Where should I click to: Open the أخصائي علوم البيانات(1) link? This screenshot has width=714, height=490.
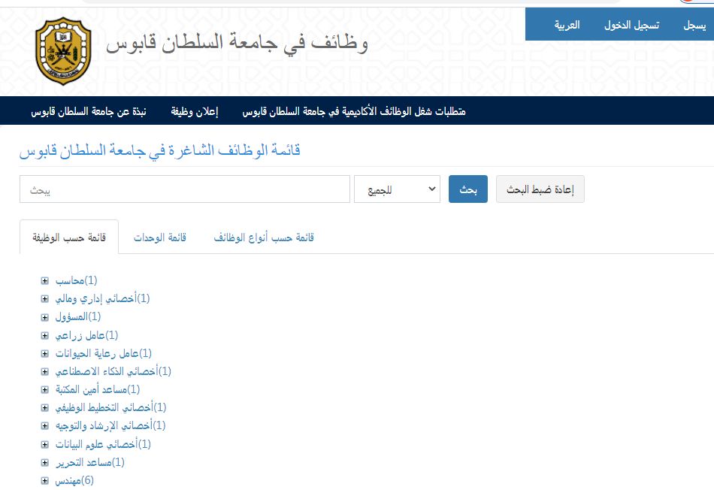pyautogui.click(x=103, y=444)
